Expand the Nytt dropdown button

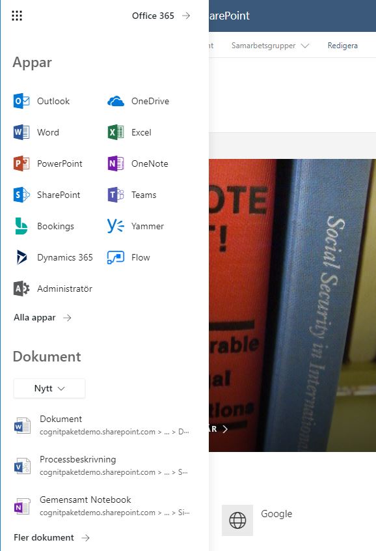point(49,388)
